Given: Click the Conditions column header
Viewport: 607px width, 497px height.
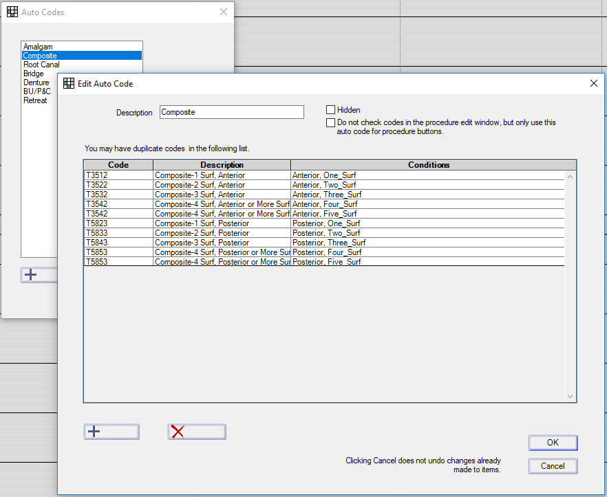Looking at the screenshot, I should (x=429, y=165).
